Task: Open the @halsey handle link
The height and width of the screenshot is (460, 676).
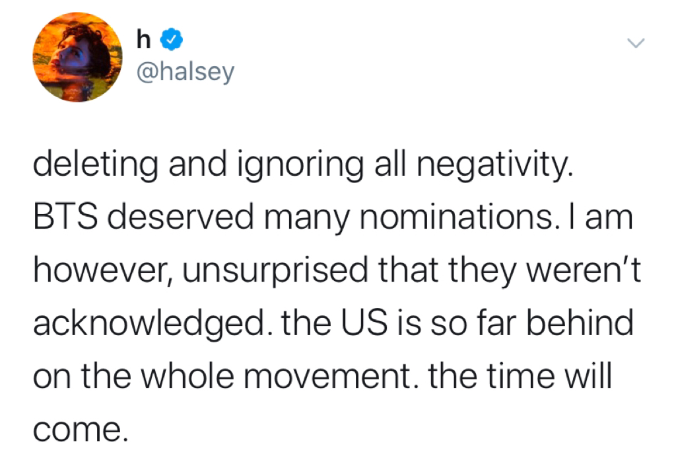Action: [186, 71]
